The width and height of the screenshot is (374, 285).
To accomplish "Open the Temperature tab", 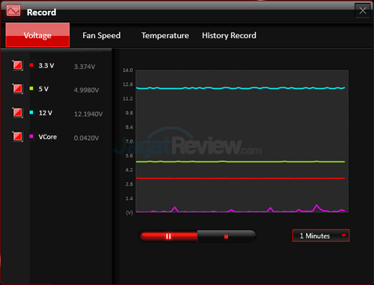I will pos(165,35).
